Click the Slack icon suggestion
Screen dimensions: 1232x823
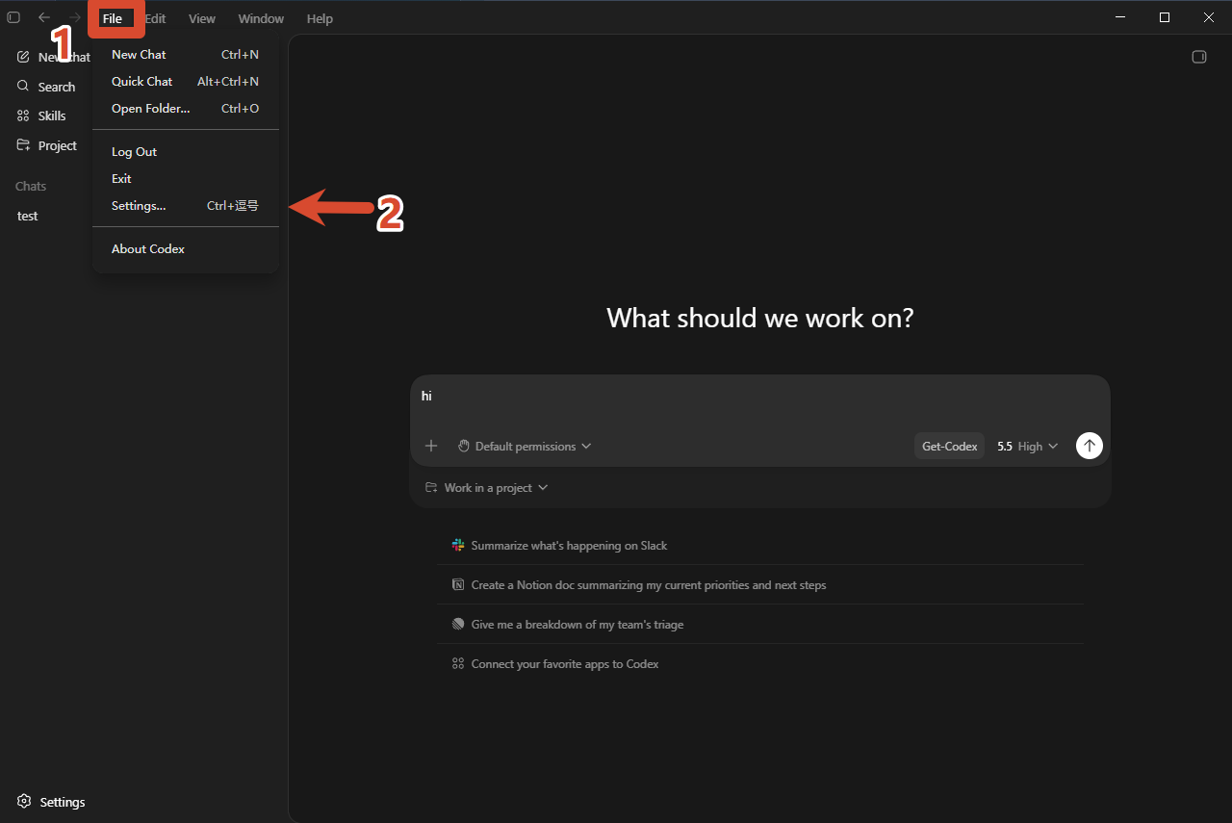tap(458, 545)
